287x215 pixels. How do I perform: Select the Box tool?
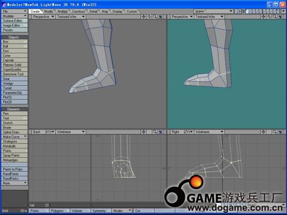14,42
